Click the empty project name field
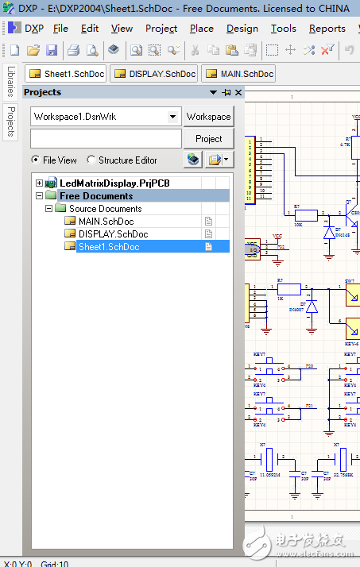360x567 pixels. tap(106, 139)
